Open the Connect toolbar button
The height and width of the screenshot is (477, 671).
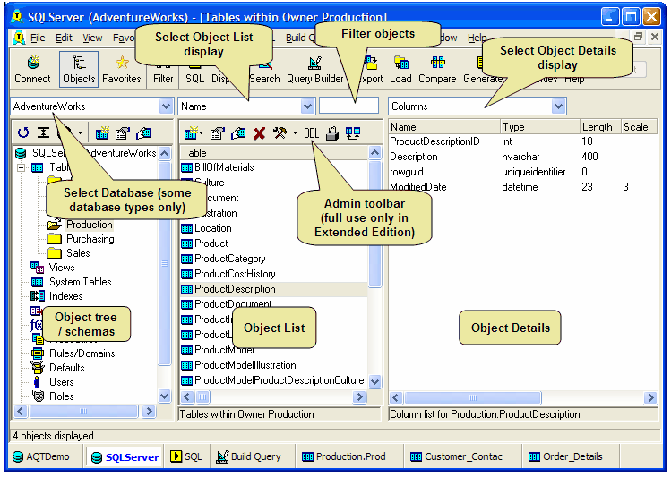[x=32, y=70]
